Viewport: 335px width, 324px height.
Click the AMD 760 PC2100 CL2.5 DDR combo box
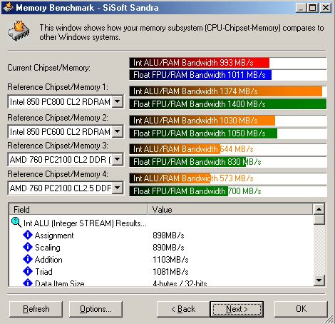point(66,188)
